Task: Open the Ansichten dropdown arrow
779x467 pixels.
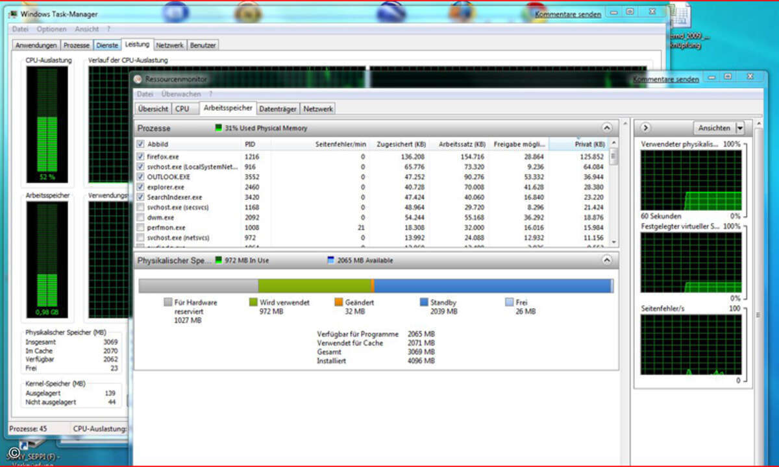Action: pos(740,128)
